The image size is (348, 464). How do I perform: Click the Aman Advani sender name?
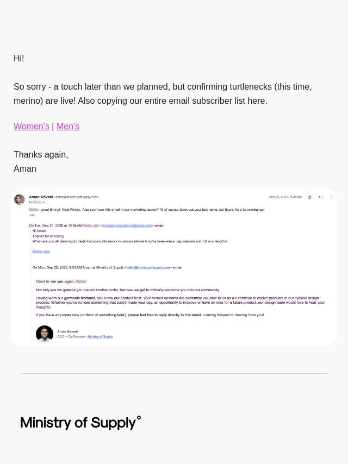41,197
